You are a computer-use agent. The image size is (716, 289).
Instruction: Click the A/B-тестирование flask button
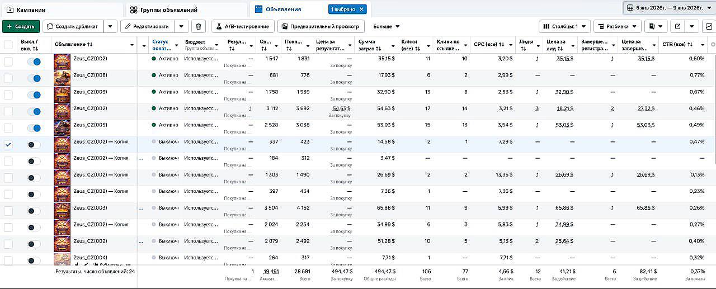[243, 26]
